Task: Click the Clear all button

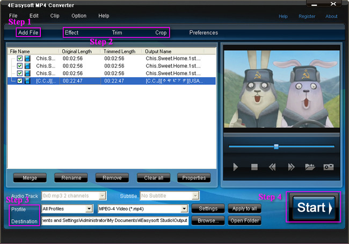Action: 154,178
